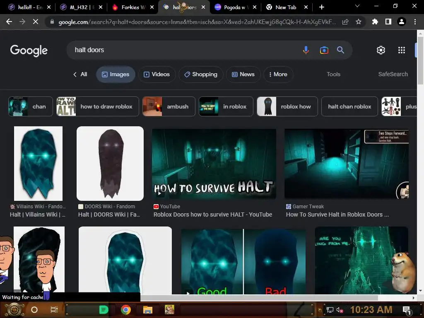Click the share page icon in address bar
Screen dimensions: 424x318
[x=345, y=22]
